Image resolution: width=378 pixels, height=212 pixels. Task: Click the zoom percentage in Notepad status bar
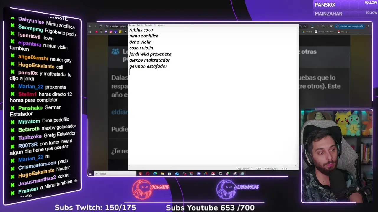pyautogui.click(x=259, y=169)
